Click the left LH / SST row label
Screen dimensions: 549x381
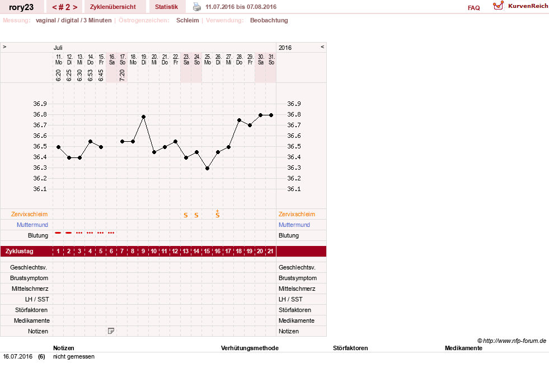37,299
